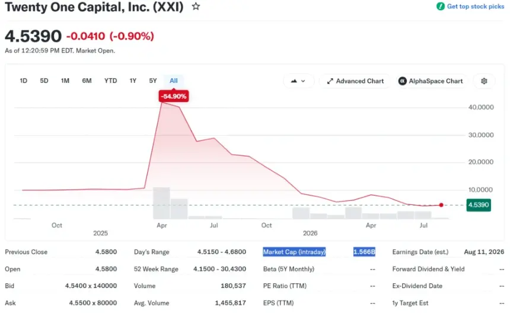Click the 1.566B market cap value
Viewport: 510px width, 317px height.
pyautogui.click(x=364, y=252)
